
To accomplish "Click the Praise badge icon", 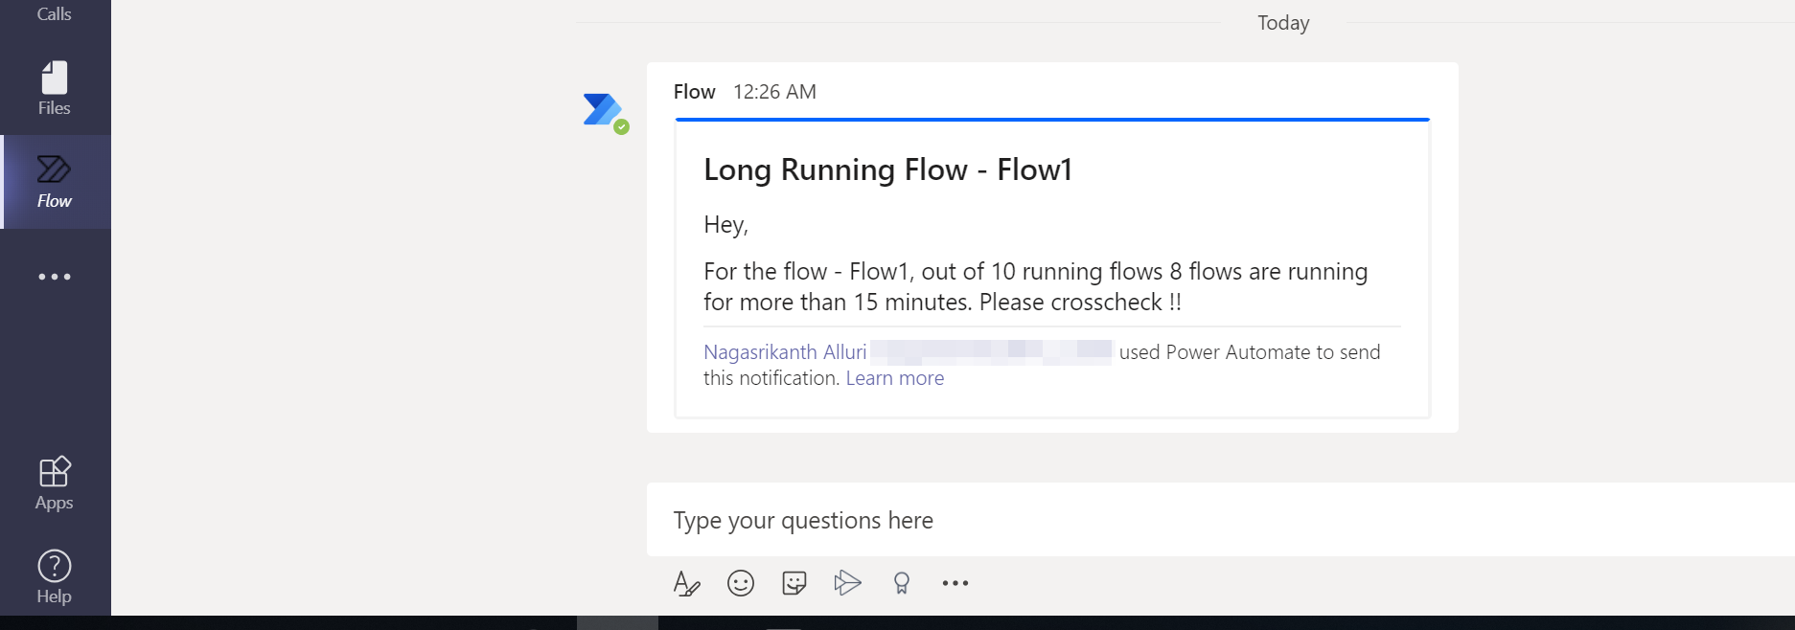I will pyautogui.click(x=902, y=583).
